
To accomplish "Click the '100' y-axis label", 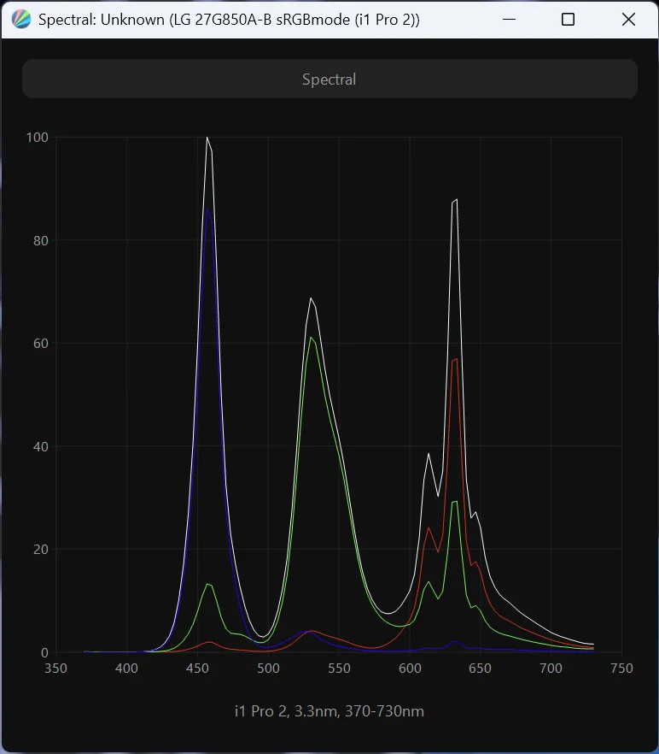I will coord(37,138).
